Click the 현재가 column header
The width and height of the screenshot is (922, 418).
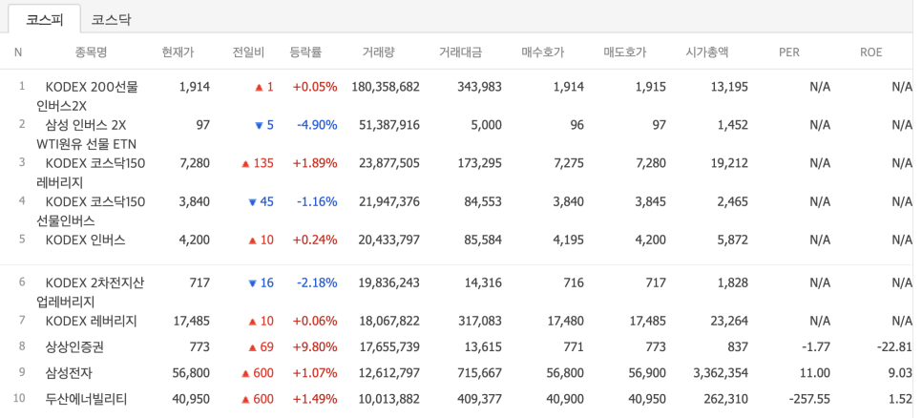pos(178,52)
